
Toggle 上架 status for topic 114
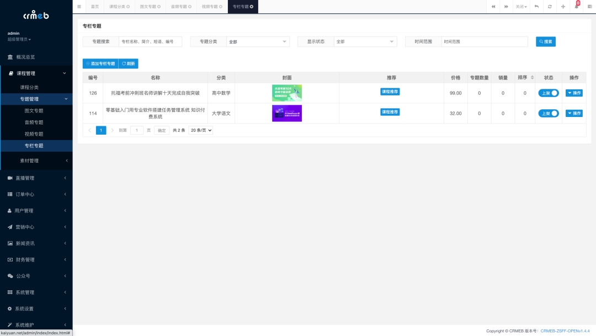click(549, 113)
